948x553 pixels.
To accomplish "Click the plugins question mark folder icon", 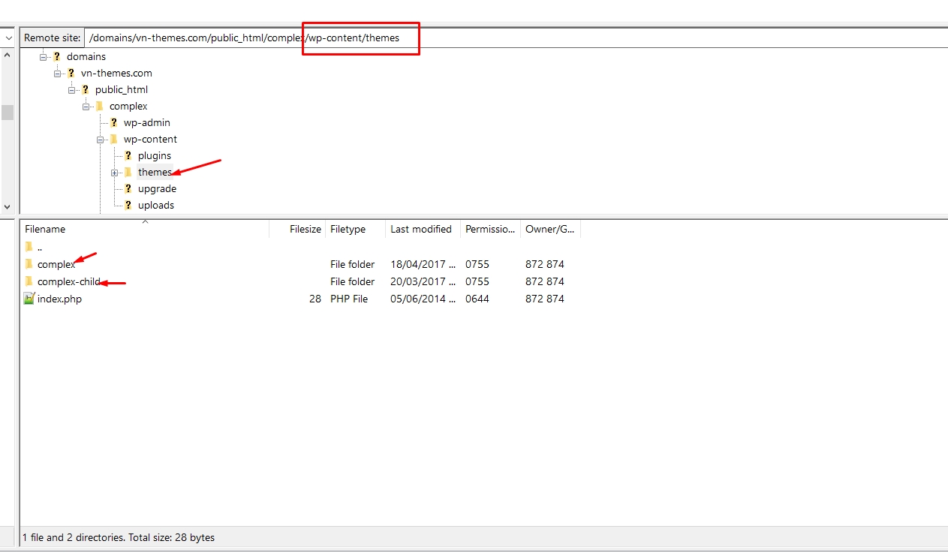I will tap(128, 155).
